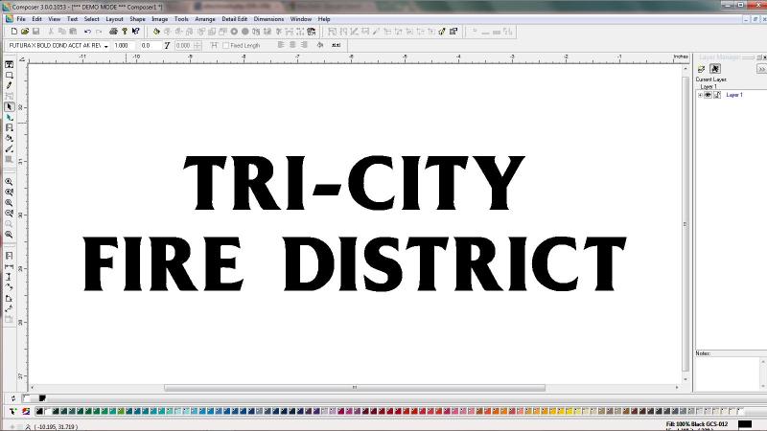Open the Detail Edit menu

pyautogui.click(x=234, y=19)
